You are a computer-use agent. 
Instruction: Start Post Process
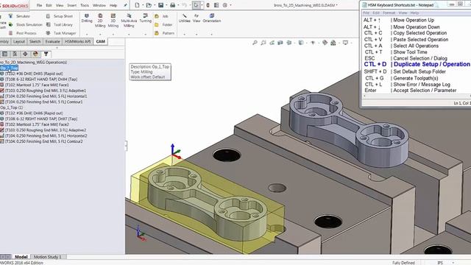tap(23, 33)
